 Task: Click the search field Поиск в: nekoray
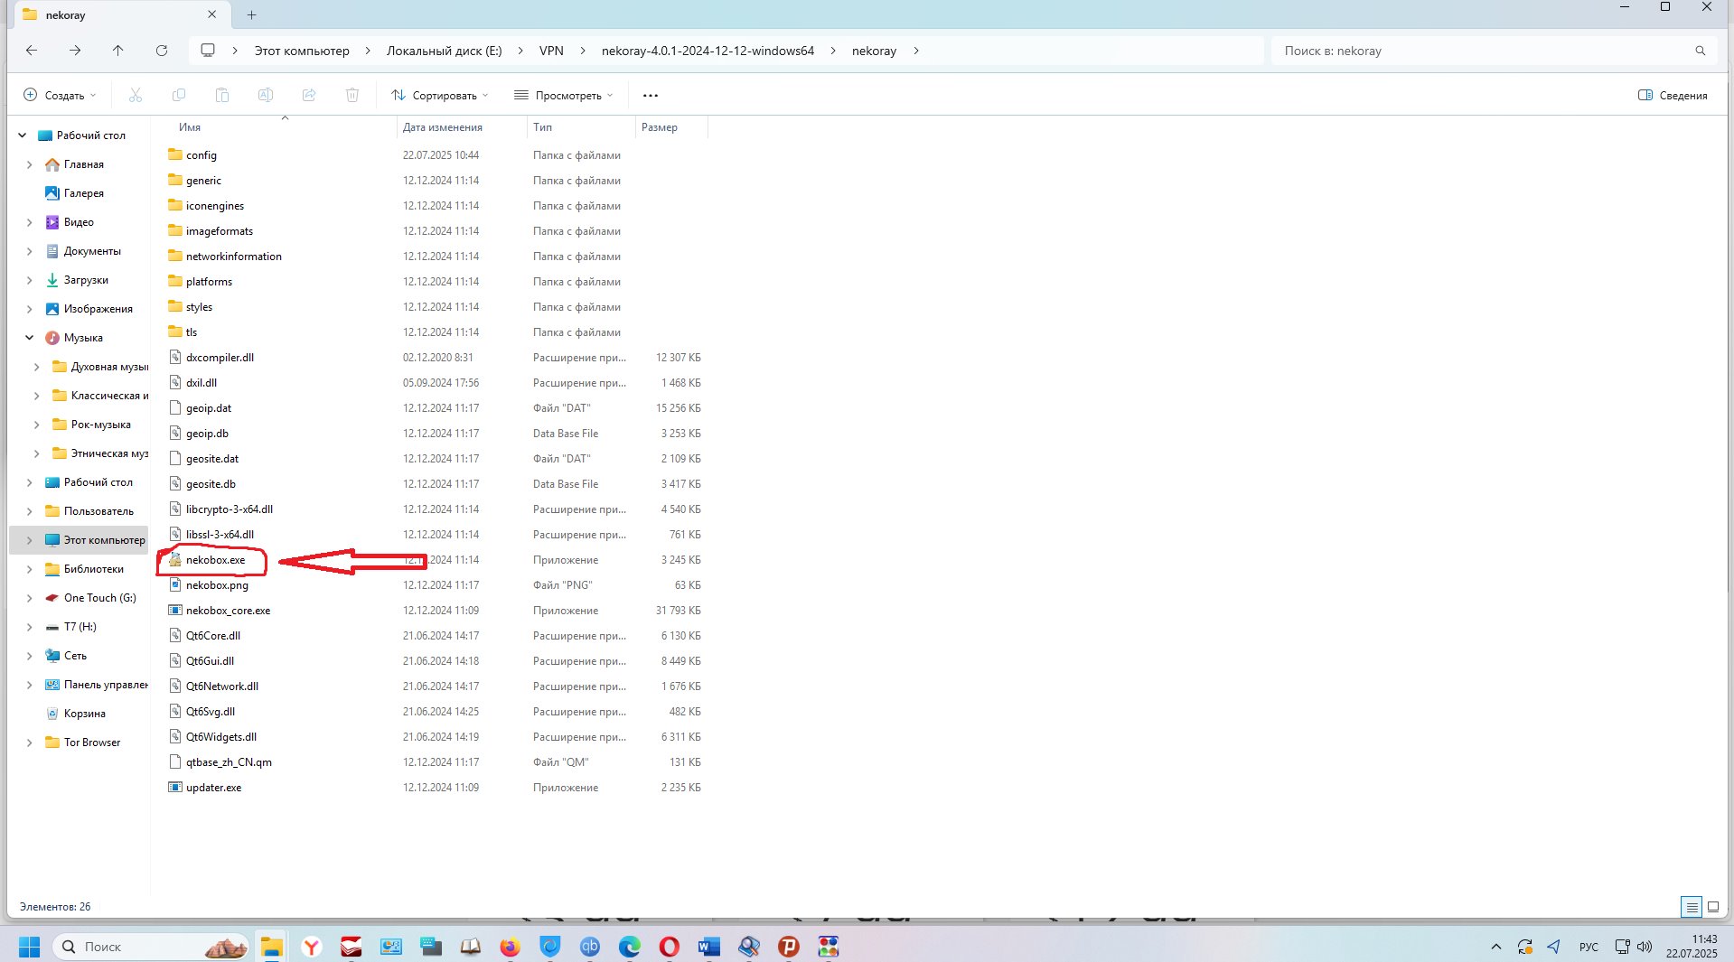click(1482, 51)
